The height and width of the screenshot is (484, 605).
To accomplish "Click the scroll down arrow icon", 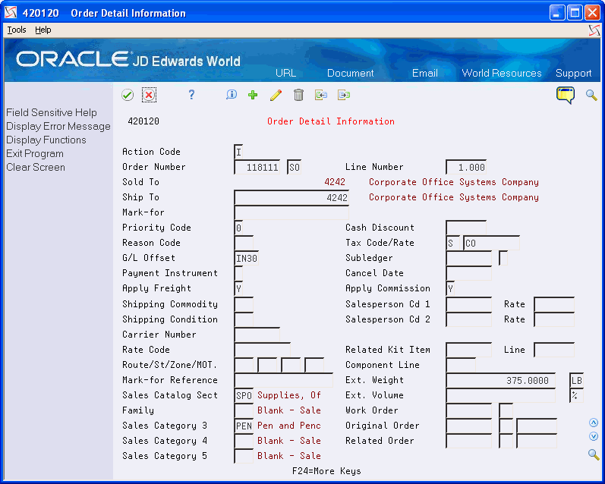I will pyautogui.click(x=594, y=436).
